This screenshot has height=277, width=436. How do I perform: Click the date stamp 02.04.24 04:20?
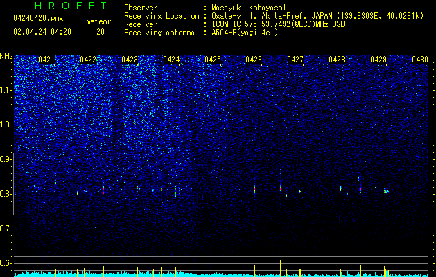tap(42, 32)
